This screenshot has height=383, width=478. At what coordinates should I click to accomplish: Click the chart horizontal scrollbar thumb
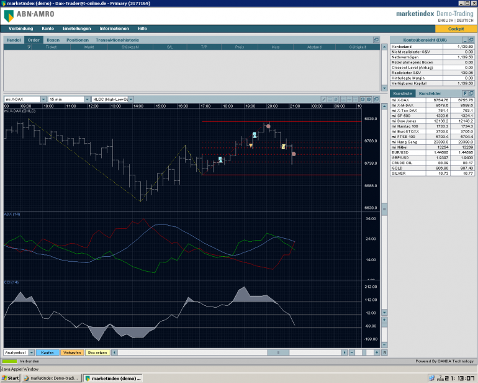pyautogui.click(x=279, y=353)
